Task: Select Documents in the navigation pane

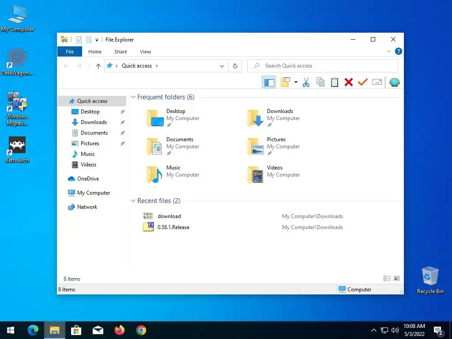Action: [x=94, y=133]
